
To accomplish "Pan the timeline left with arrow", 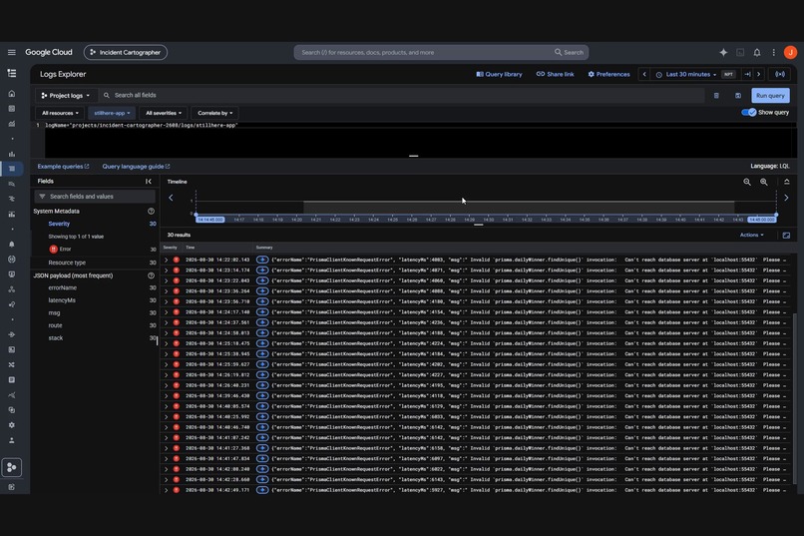I will [x=171, y=198].
